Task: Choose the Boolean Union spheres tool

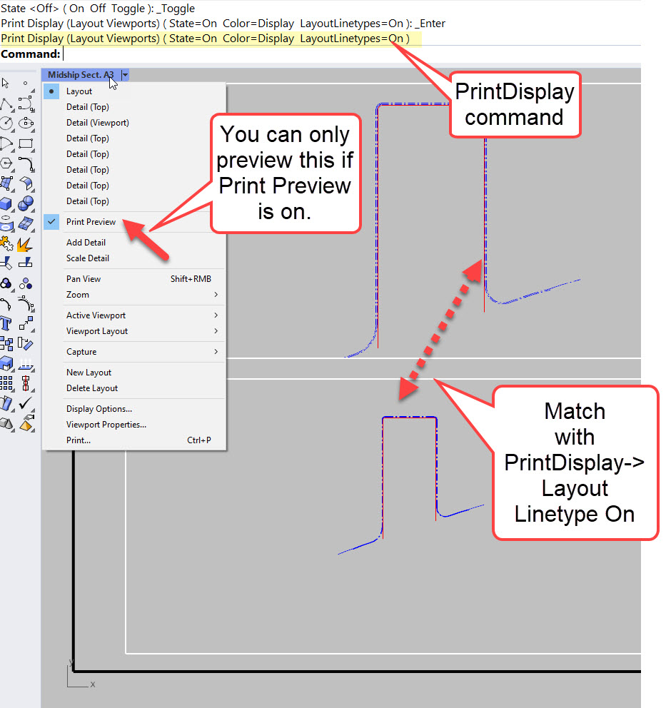Action: [x=26, y=203]
